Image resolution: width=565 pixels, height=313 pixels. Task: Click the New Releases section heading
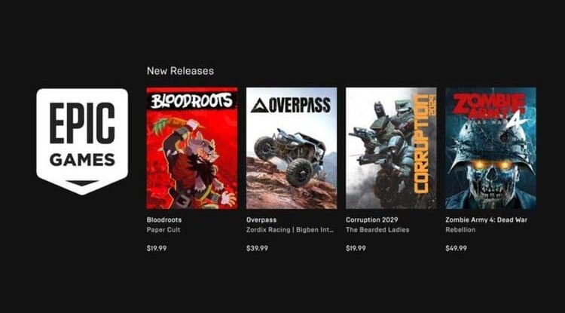tap(180, 71)
